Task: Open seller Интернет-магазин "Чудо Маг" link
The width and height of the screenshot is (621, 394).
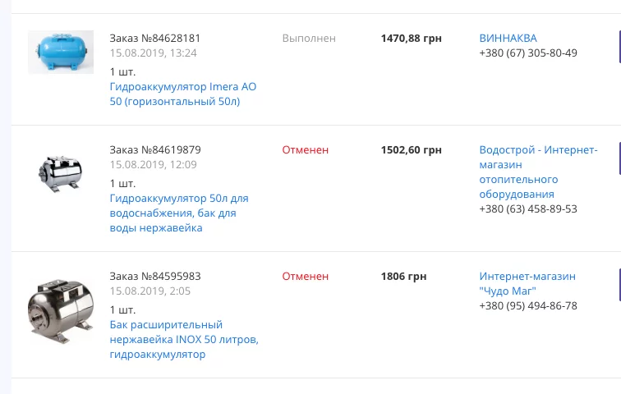Action: pyautogui.click(x=527, y=283)
